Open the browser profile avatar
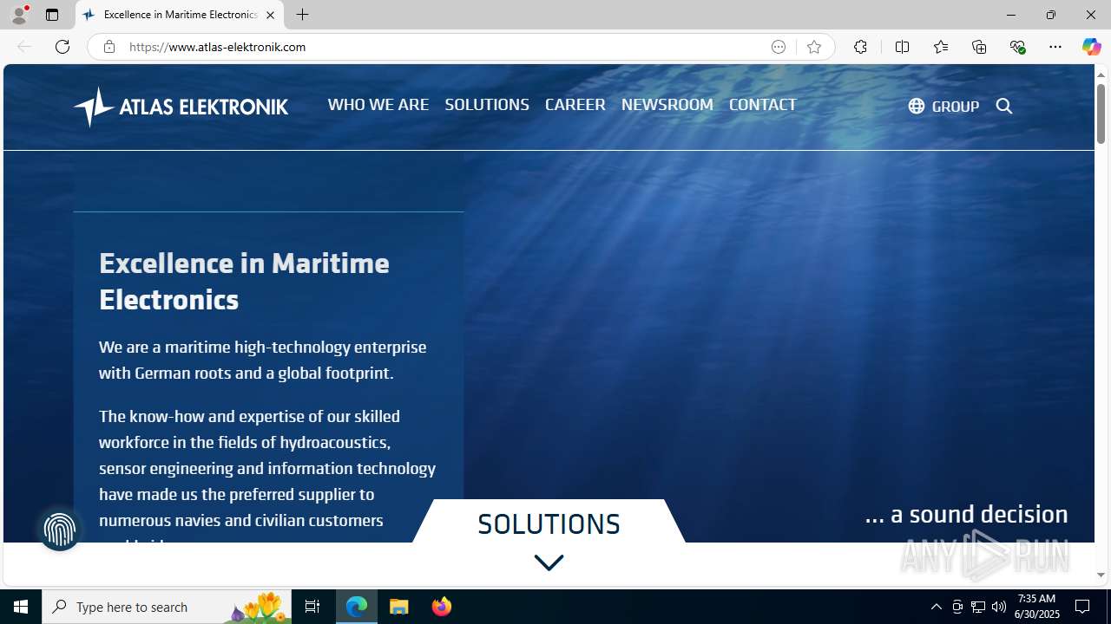 click(x=19, y=15)
